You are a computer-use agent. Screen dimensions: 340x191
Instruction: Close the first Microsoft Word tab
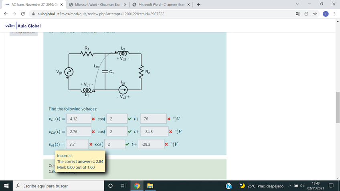pyautogui.click(x=125, y=4)
